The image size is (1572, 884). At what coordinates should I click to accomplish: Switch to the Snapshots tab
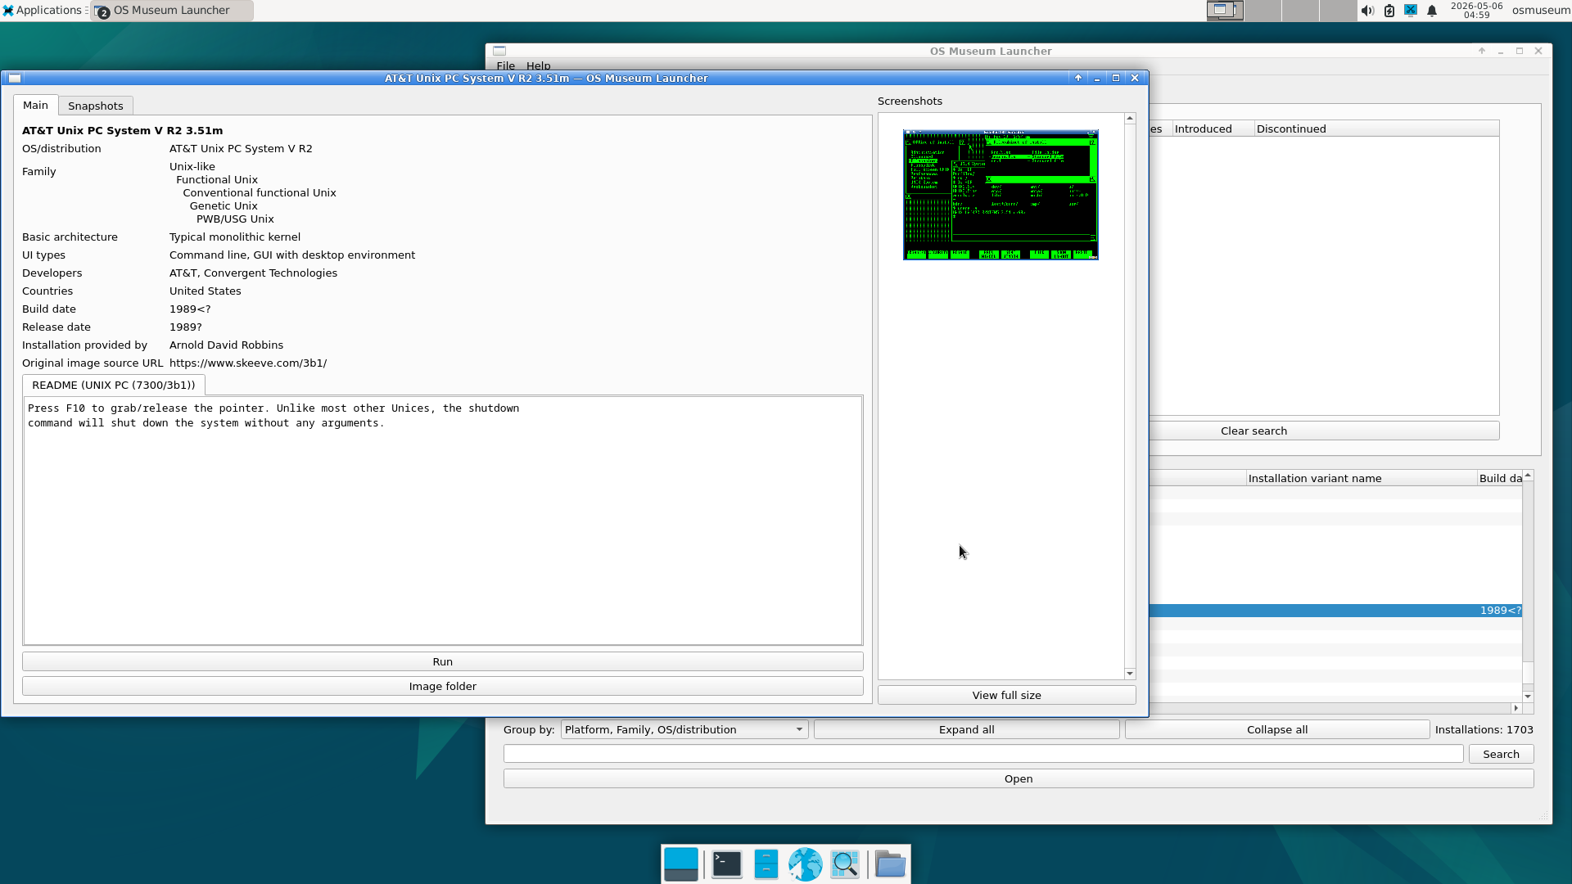coord(96,106)
